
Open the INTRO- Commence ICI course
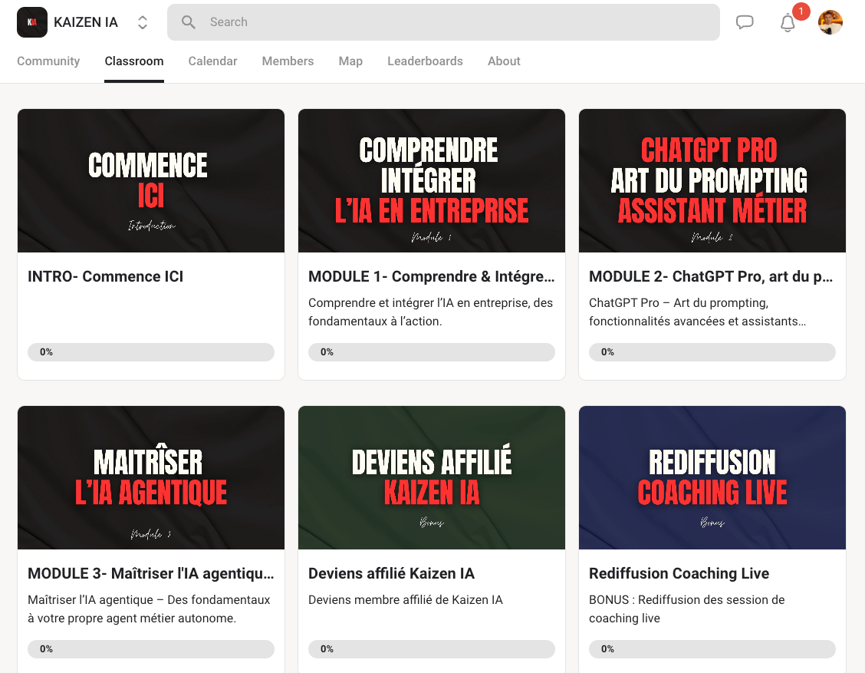tap(105, 276)
